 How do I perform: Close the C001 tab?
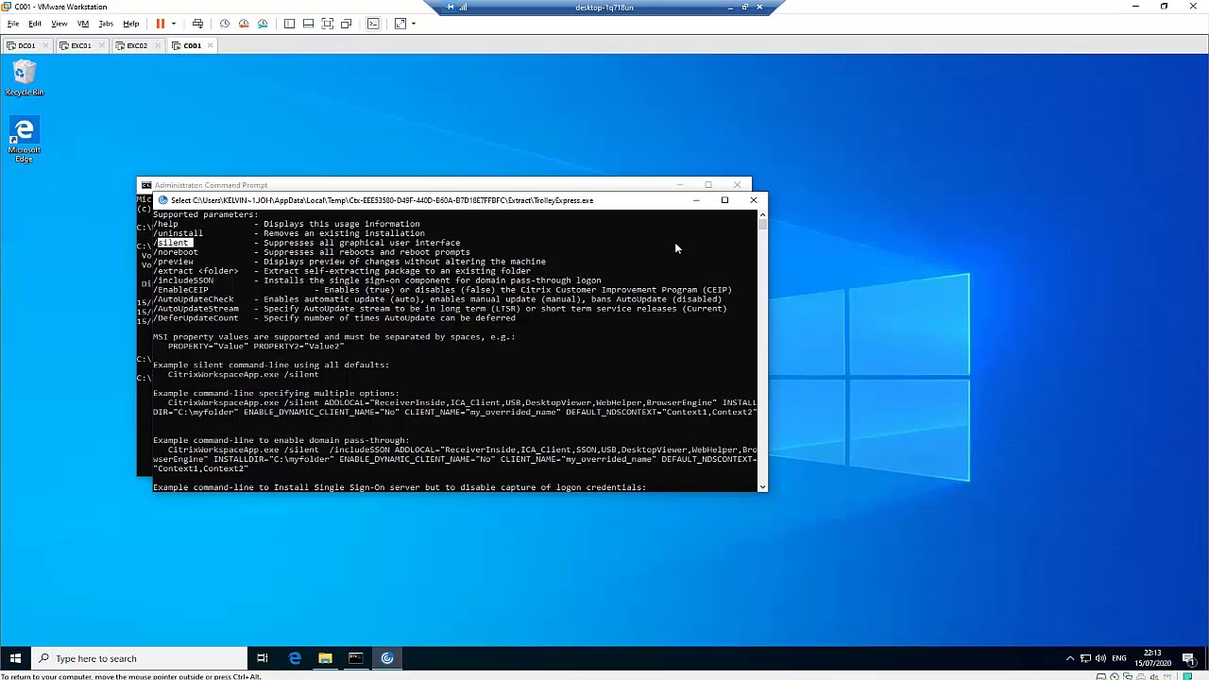point(210,45)
